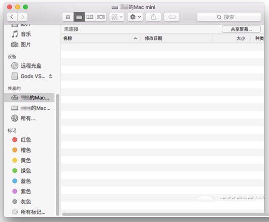Viewport: 269px width, 222px height.
Task: Click the sidebar vertical scrollbar
Action: [x=58, y=155]
